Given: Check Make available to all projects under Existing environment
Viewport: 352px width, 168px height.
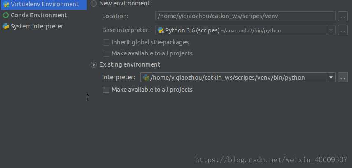Looking at the screenshot, I should pyautogui.click(x=106, y=90).
